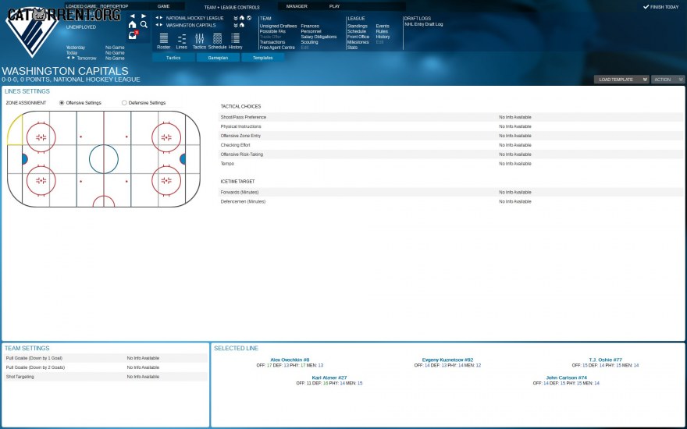This screenshot has width=687, height=429.
Task: Open the GAME menu
Action: pyautogui.click(x=163, y=6)
